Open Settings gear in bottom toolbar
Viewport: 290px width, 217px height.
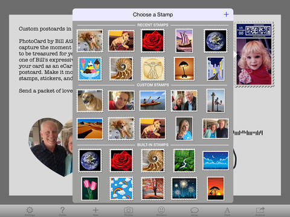pyautogui.click(x=30, y=210)
